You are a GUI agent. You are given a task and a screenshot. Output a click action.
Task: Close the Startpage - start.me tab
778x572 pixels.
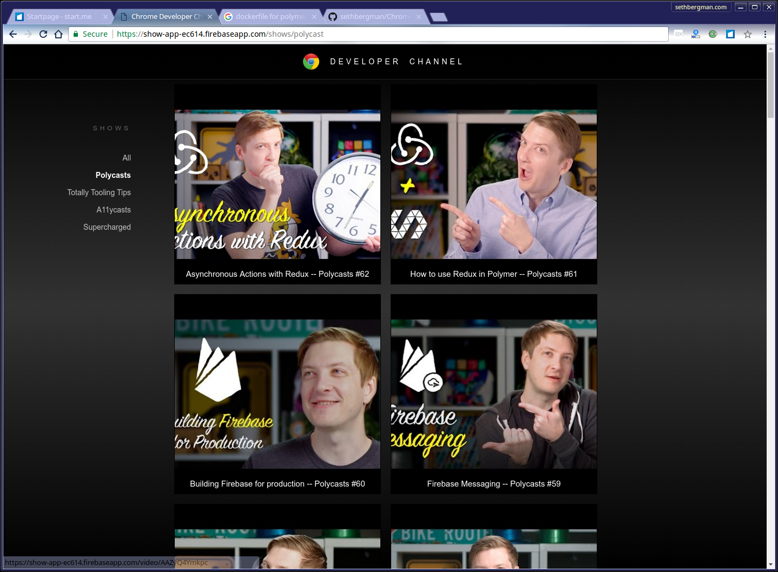[x=106, y=17]
